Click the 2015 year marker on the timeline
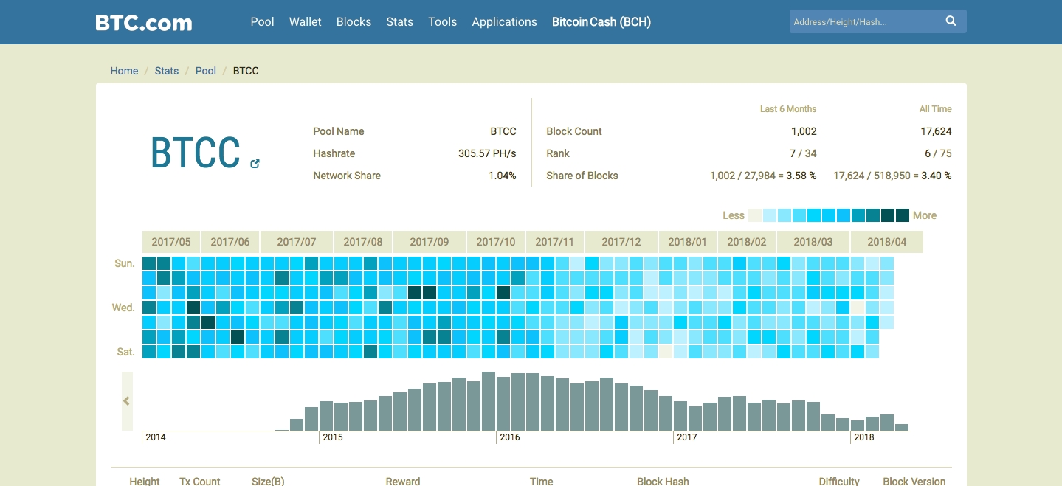Screen dimensions: 1062x486 tap(333, 437)
